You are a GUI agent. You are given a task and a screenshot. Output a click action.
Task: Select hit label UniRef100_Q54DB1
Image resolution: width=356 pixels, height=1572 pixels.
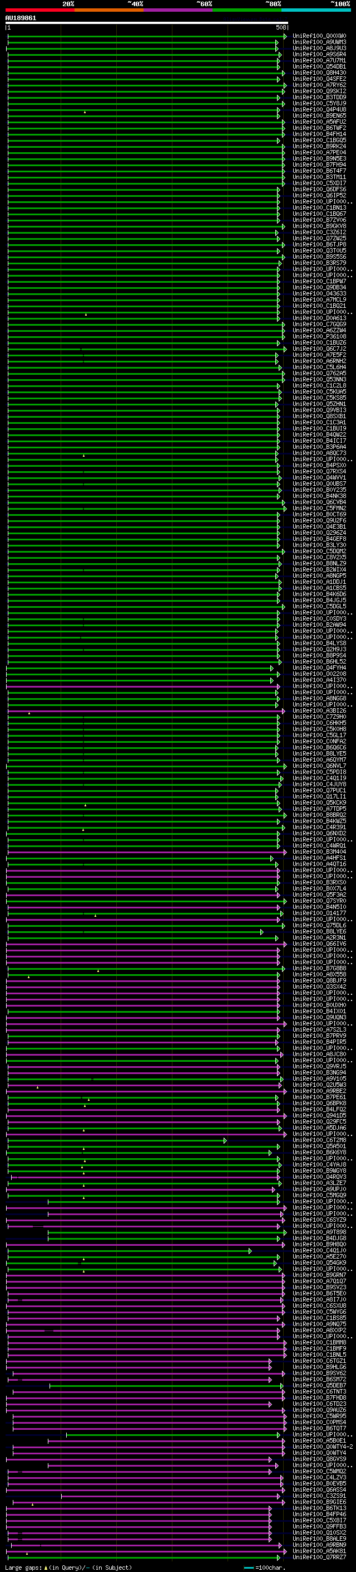[319, 66]
